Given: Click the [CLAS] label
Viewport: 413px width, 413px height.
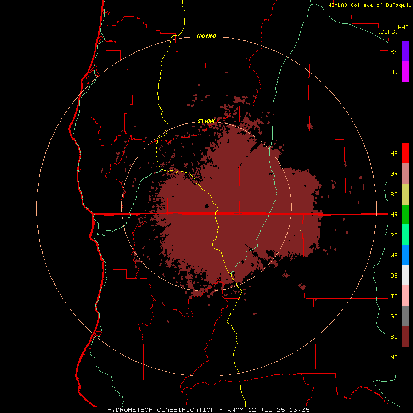Looking at the screenshot, I should tap(388, 32).
